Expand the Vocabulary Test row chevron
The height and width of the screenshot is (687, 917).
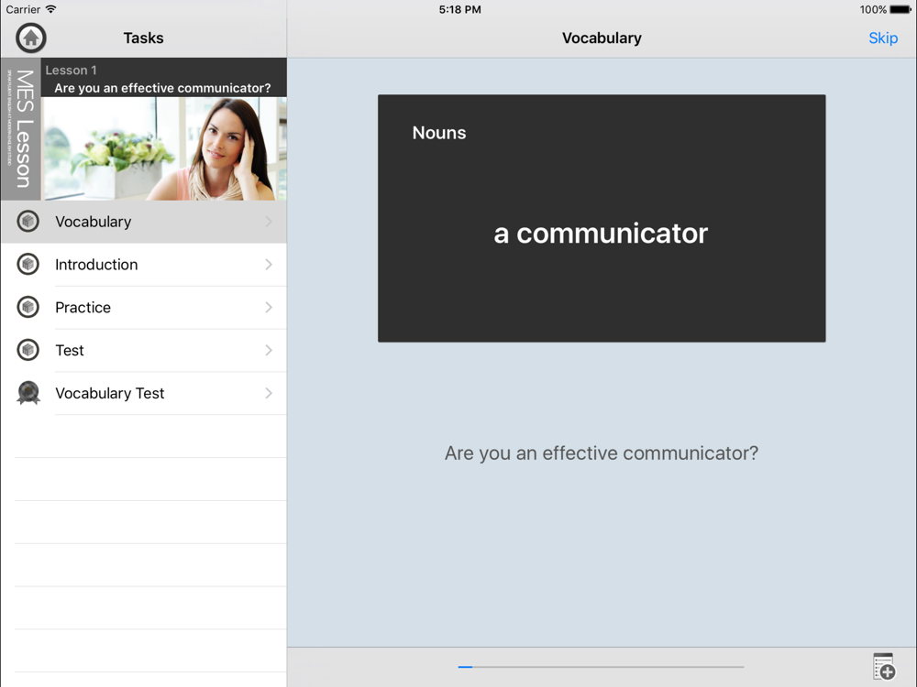coord(269,393)
